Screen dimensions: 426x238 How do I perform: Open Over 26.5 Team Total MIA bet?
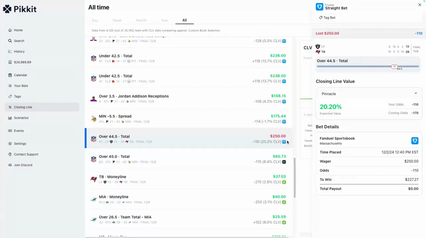pos(189,219)
